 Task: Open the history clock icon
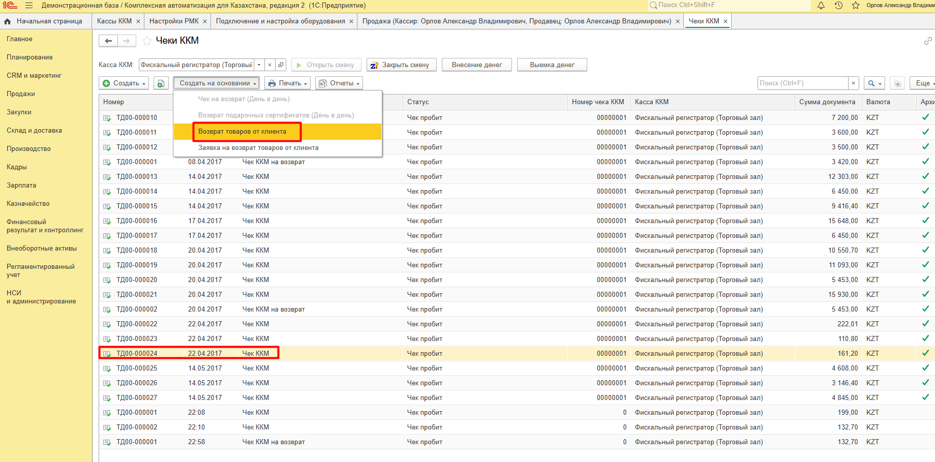838,5
